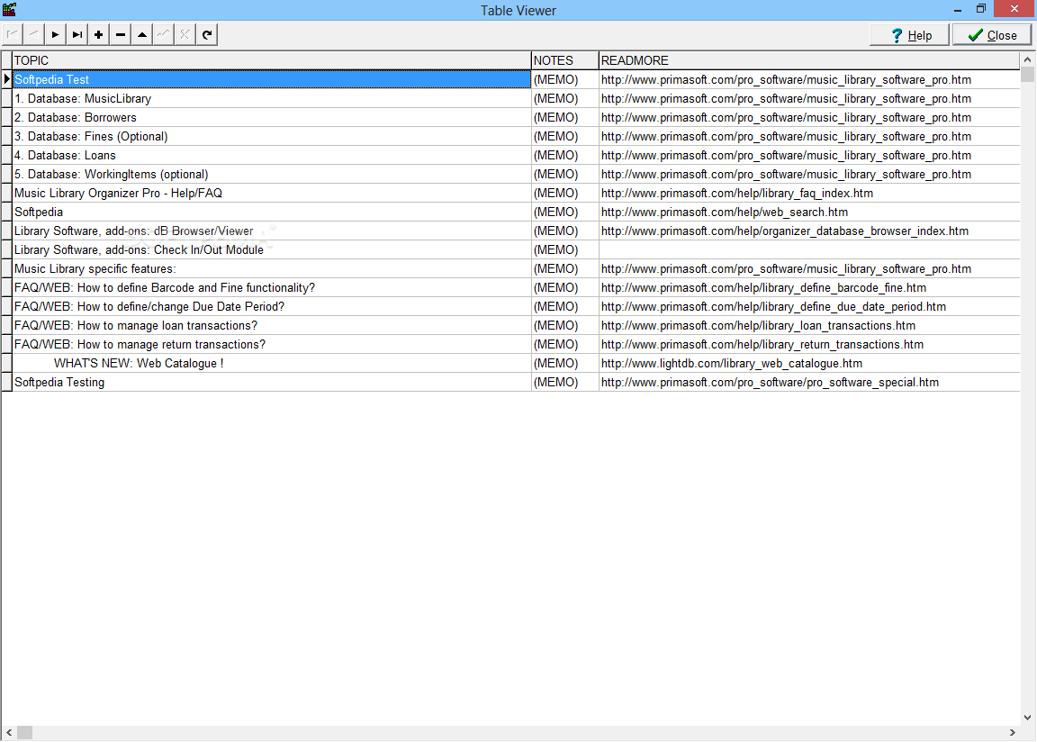
Task: Go to prior record in navigator
Action: (33, 34)
